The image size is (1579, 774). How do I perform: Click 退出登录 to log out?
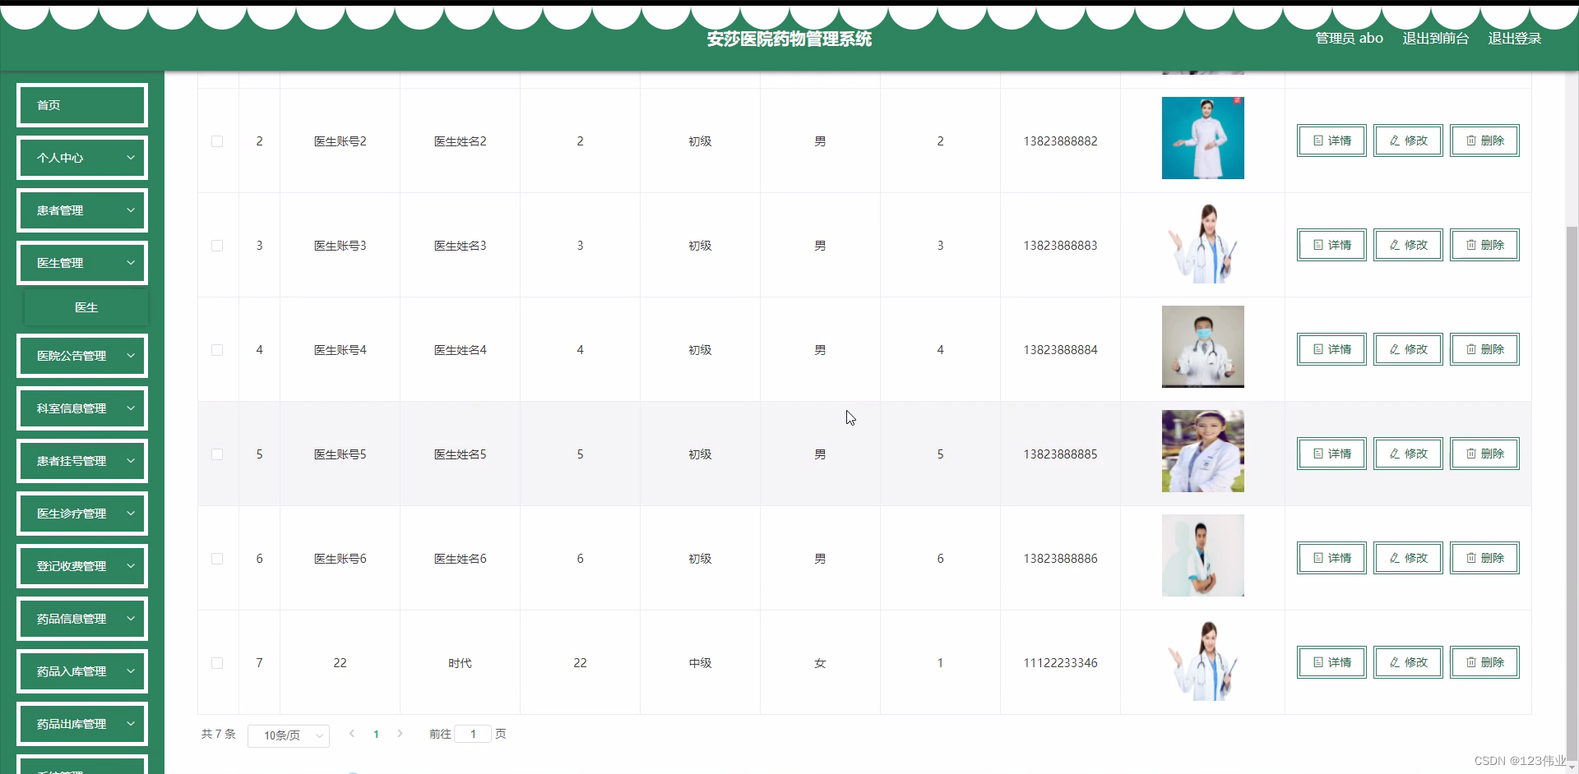click(x=1514, y=37)
